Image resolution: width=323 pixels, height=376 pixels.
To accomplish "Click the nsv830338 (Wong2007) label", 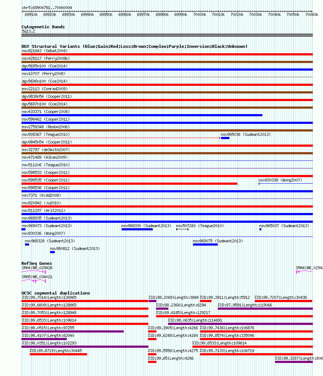I will (280, 180).
